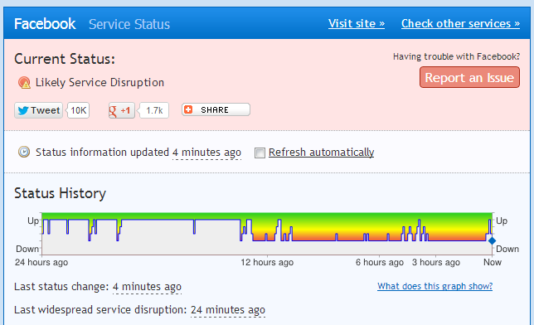Viewport: 534px width, 325px height.
Task: Click the warning icon beside Likely Service Disruption
Action: (x=24, y=82)
